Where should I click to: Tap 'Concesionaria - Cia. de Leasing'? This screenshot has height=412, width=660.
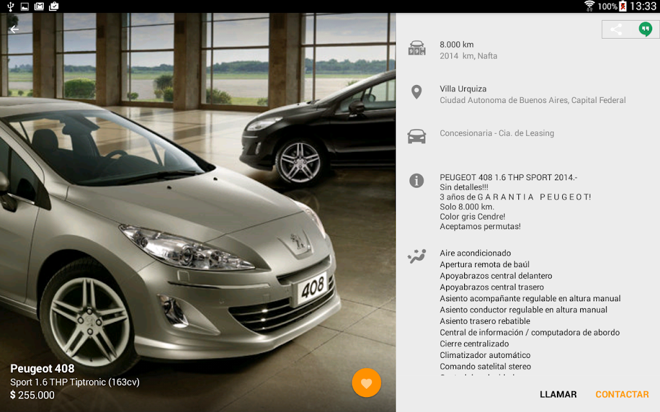497,133
